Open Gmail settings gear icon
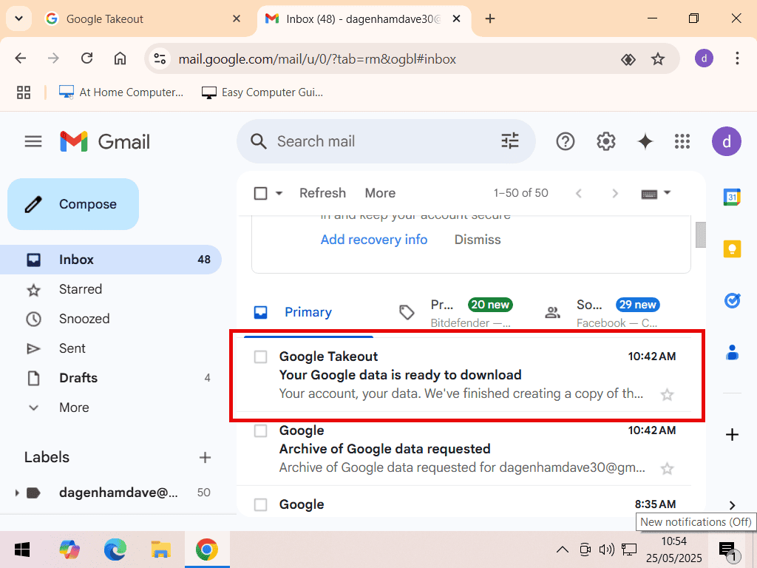Viewport: 757px width, 568px height. 605,141
